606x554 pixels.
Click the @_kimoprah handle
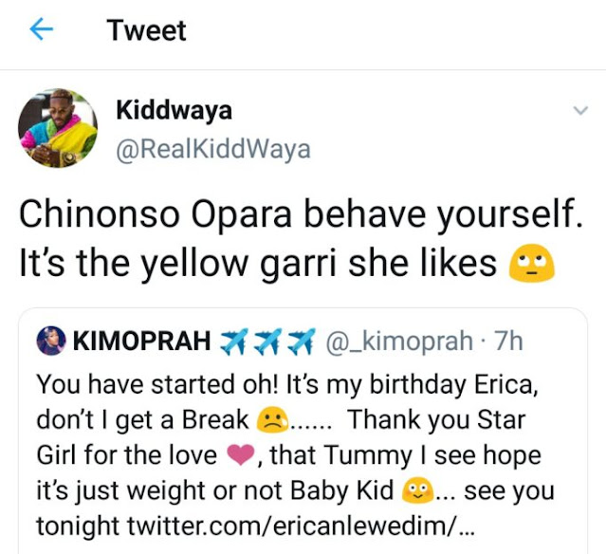(x=399, y=342)
